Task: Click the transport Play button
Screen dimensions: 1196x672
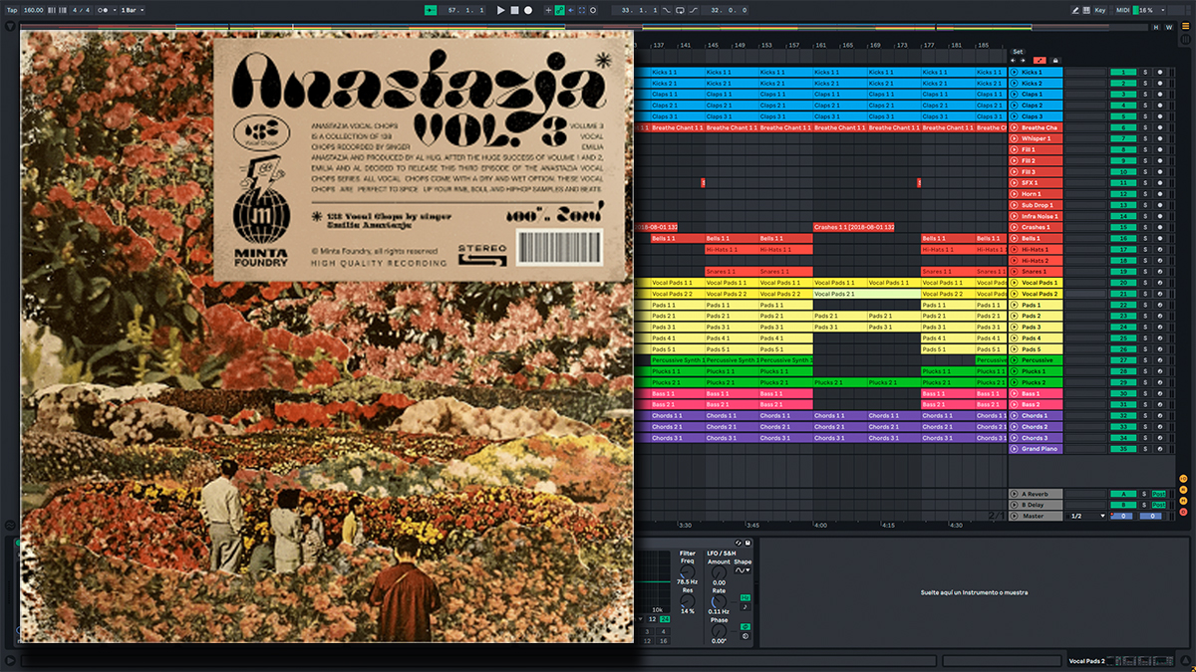Action: point(500,10)
